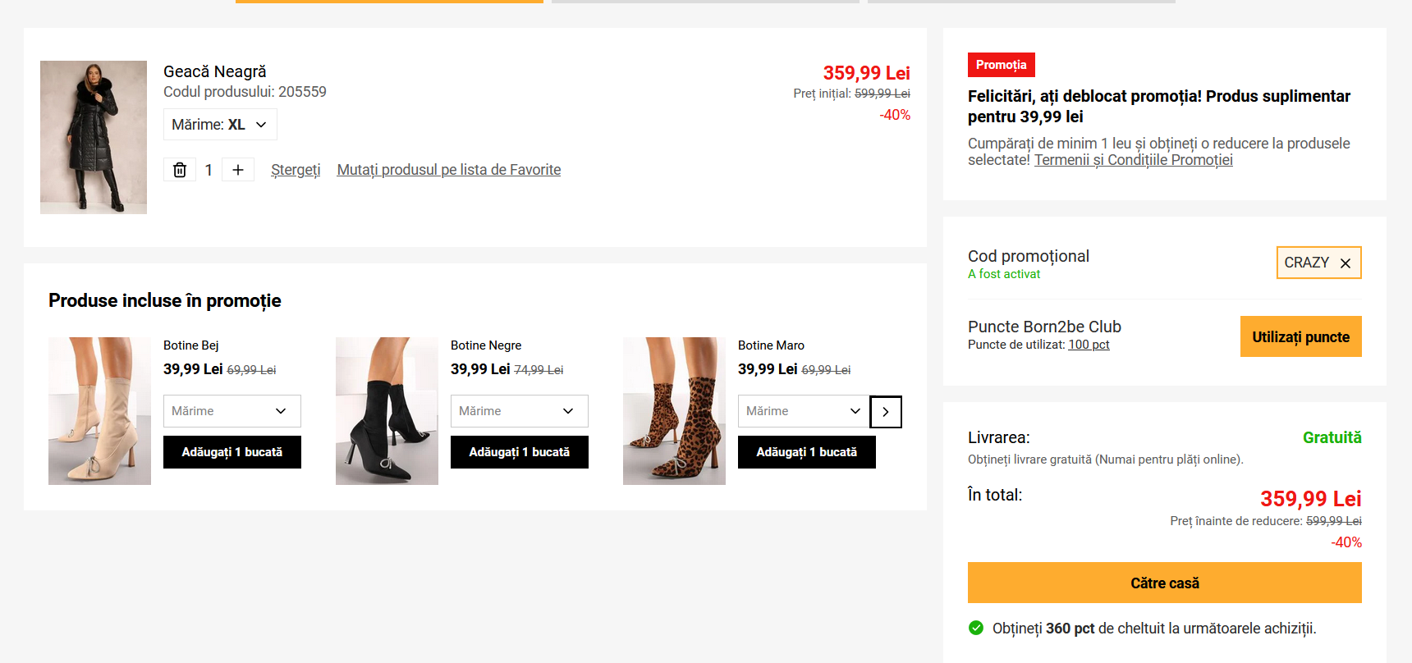Expand size dropdown for Botine Negre
Screen dimensions: 1412x663
coord(520,411)
